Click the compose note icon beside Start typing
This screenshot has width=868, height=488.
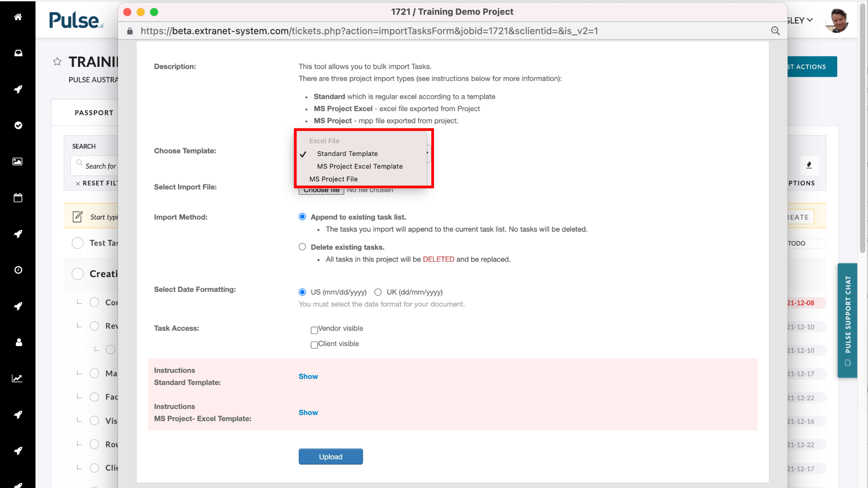point(78,217)
